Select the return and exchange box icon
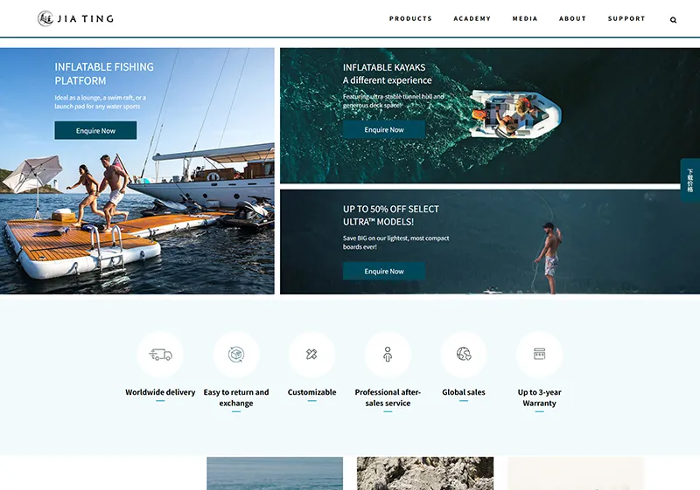Screen dimensions: 700x490 point(236,355)
